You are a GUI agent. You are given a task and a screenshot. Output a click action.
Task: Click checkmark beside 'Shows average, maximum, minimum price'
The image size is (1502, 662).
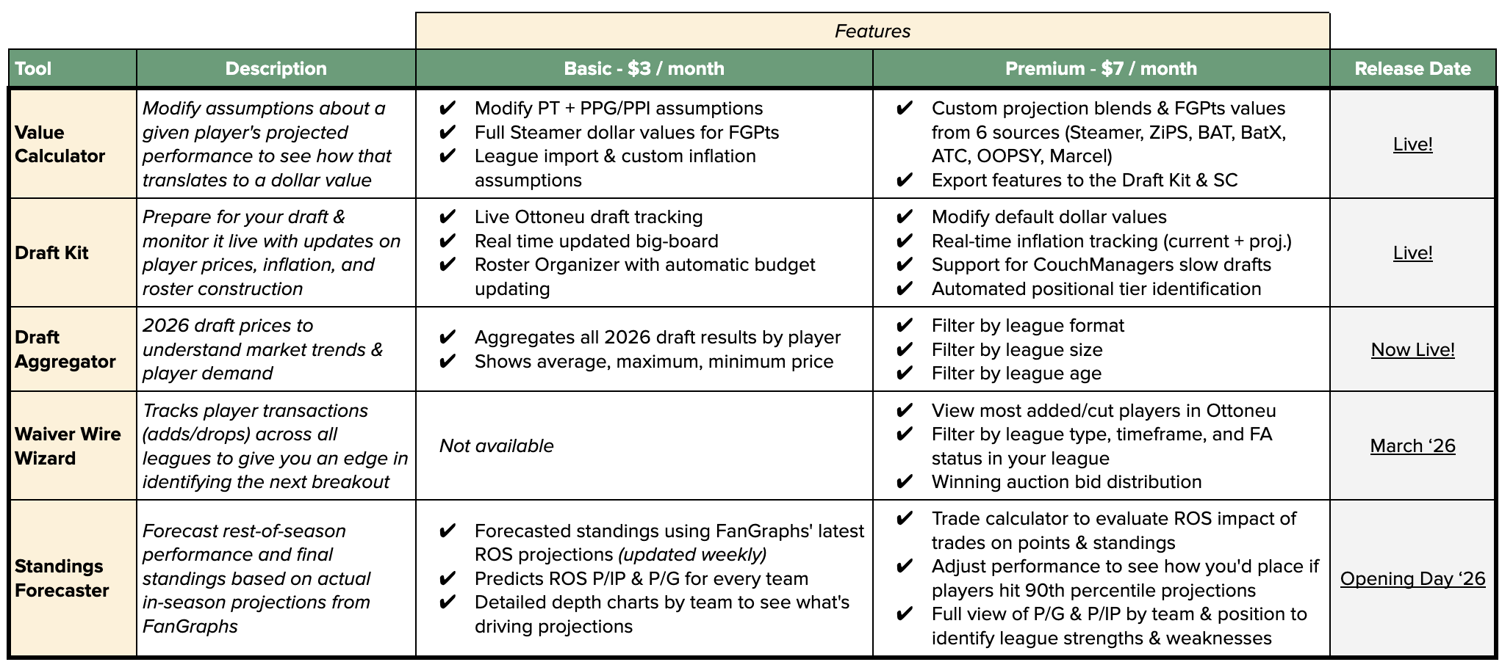[x=447, y=362]
